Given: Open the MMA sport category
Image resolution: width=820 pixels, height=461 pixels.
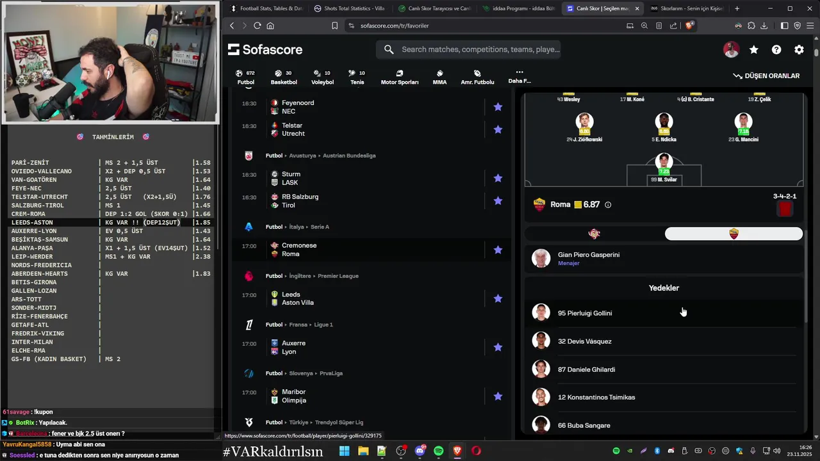Looking at the screenshot, I should [439, 77].
